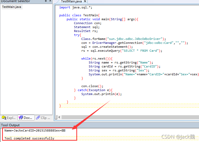
Task: Click the Tool Output panel title
Action: coord(10,125)
